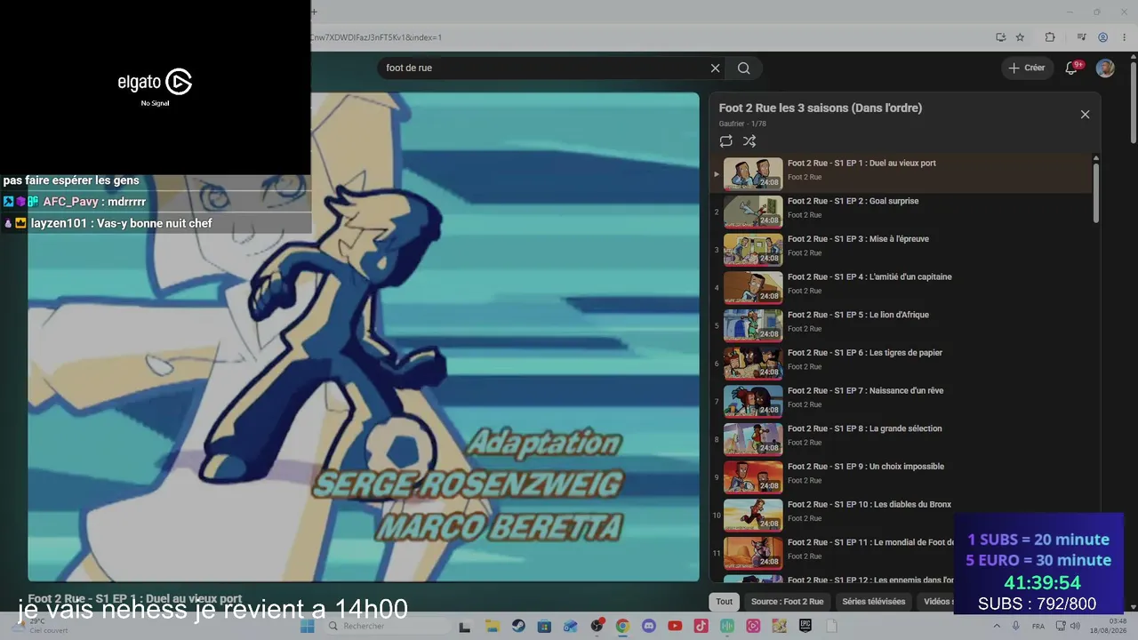Clear the YouTube search box text

[x=715, y=68]
